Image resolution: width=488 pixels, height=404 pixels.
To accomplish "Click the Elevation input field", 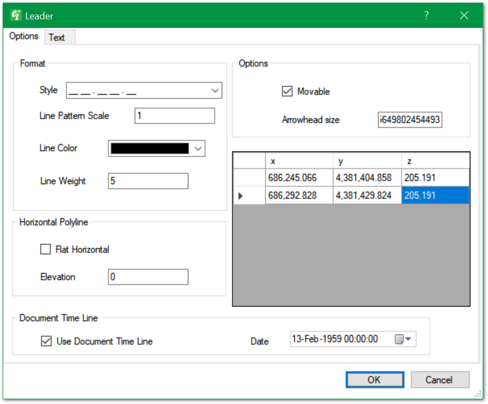I will point(148,277).
